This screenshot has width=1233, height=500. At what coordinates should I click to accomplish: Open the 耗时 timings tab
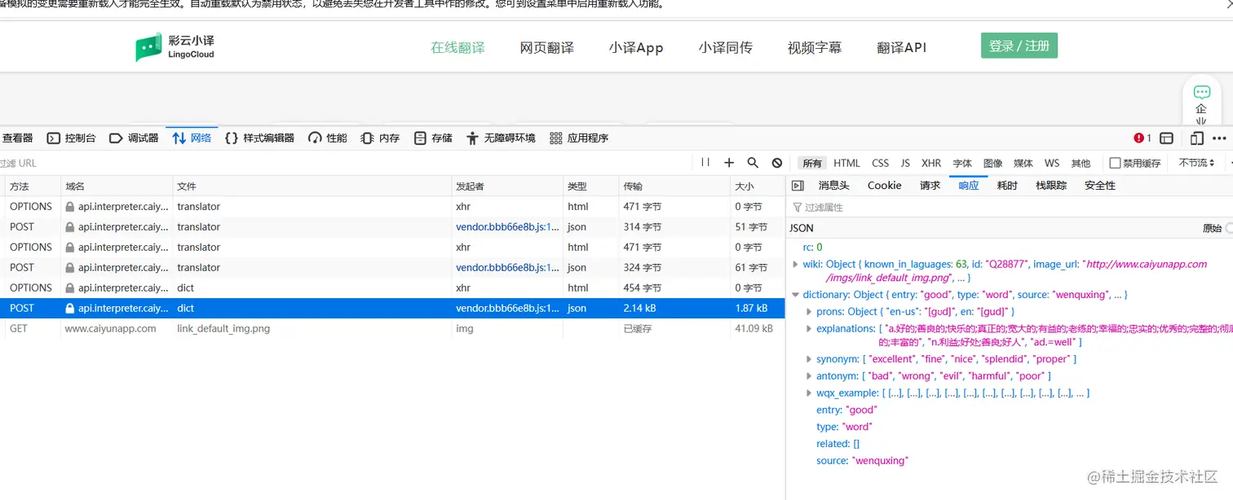(1007, 186)
